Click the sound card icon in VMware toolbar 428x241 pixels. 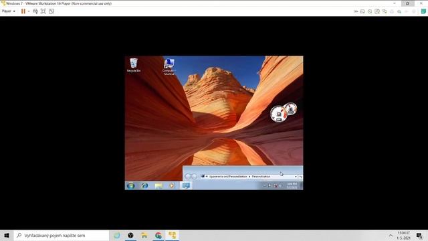pos(399,11)
